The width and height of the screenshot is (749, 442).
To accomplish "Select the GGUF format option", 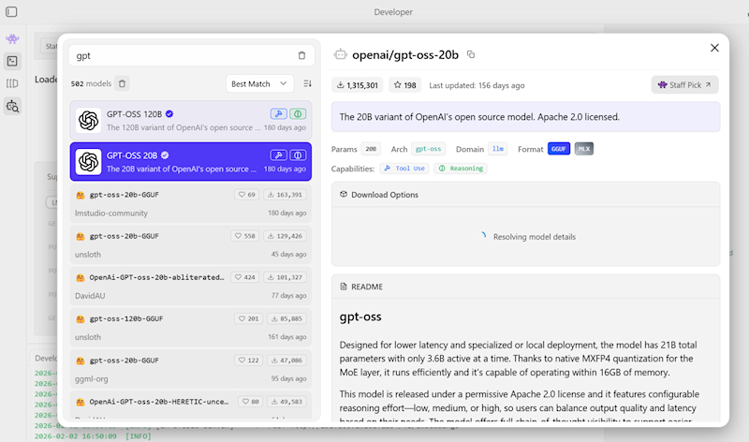I will [x=558, y=149].
